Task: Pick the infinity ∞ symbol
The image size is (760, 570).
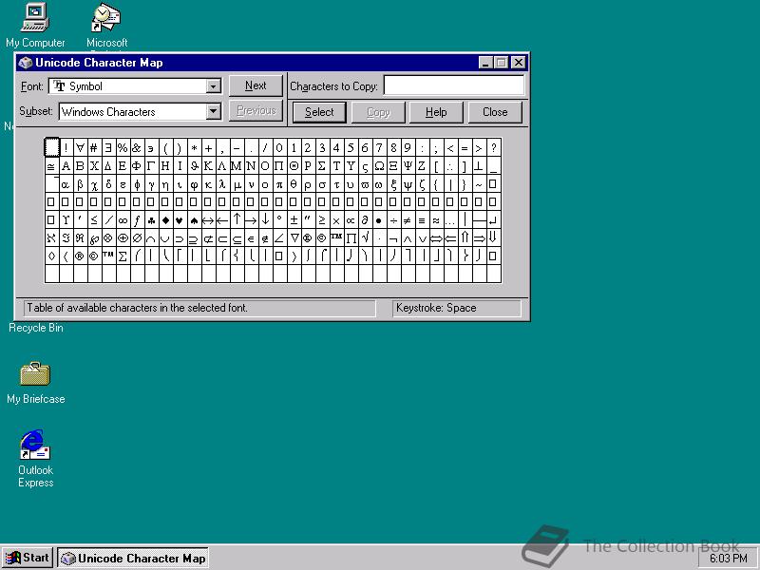Action: coord(123,220)
